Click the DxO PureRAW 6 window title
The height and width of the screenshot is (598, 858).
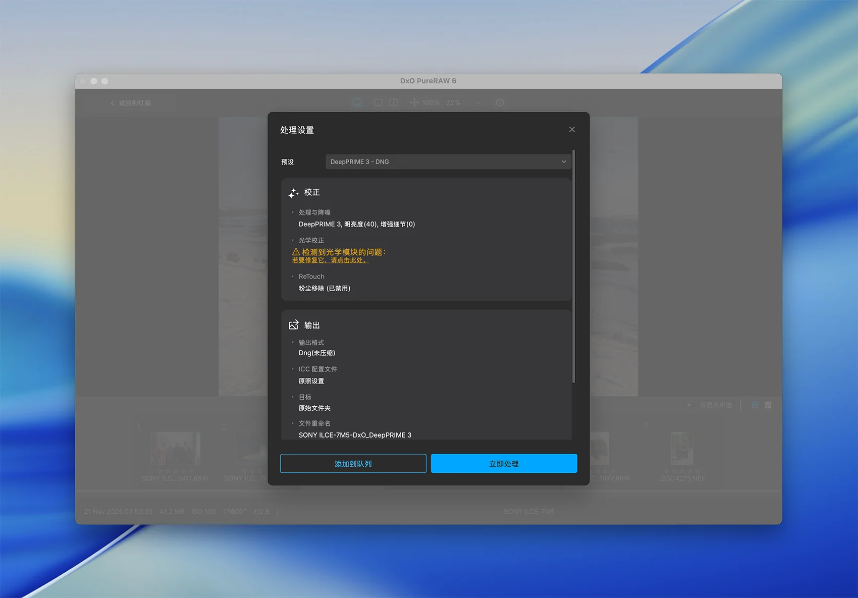[428, 81]
